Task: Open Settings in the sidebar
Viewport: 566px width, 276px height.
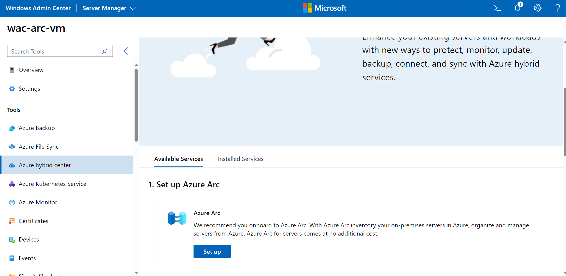Action: [x=67, y=89]
